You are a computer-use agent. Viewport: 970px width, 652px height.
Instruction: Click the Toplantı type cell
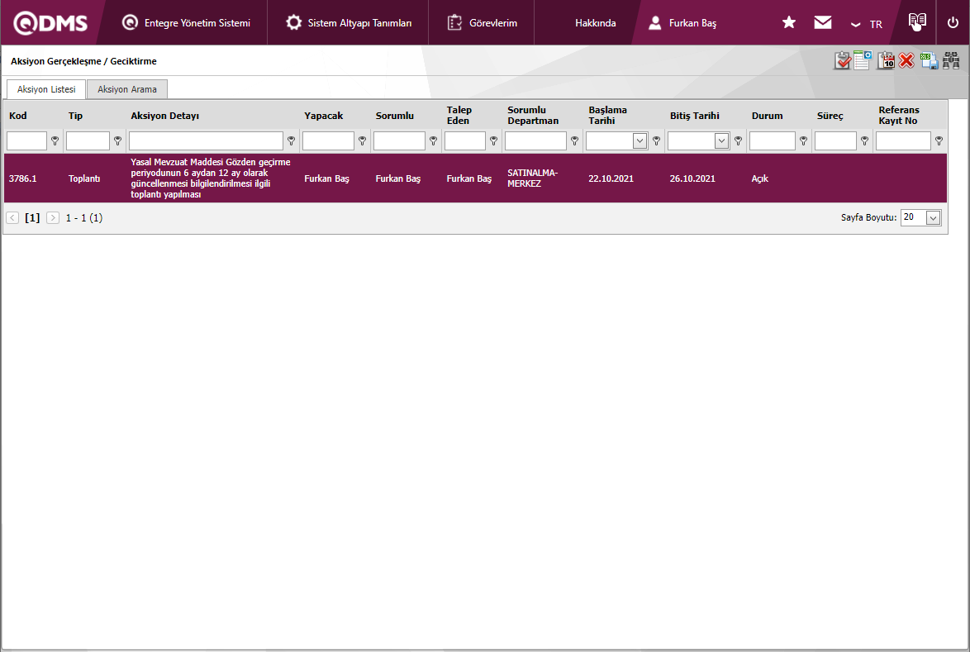84,178
